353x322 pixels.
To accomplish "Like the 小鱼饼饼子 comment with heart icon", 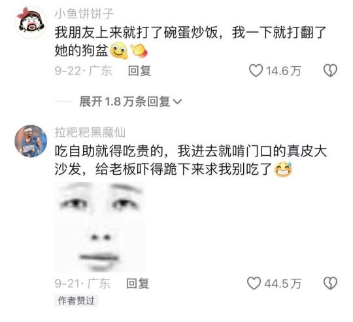I will click(256, 71).
